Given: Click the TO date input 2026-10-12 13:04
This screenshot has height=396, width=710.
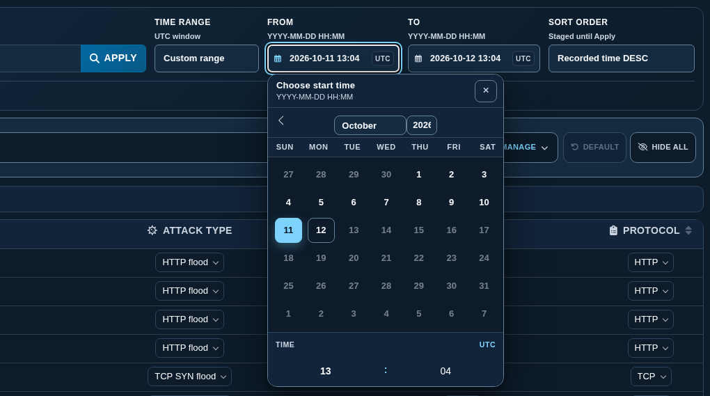Looking at the screenshot, I should 473,58.
